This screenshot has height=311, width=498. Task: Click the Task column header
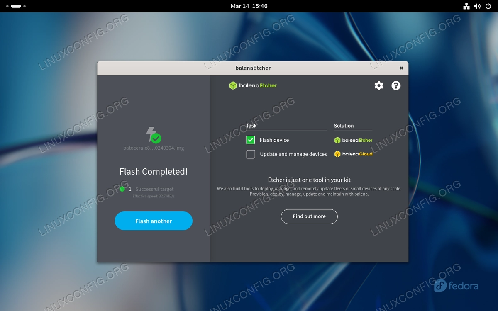[x=251, y=126]
